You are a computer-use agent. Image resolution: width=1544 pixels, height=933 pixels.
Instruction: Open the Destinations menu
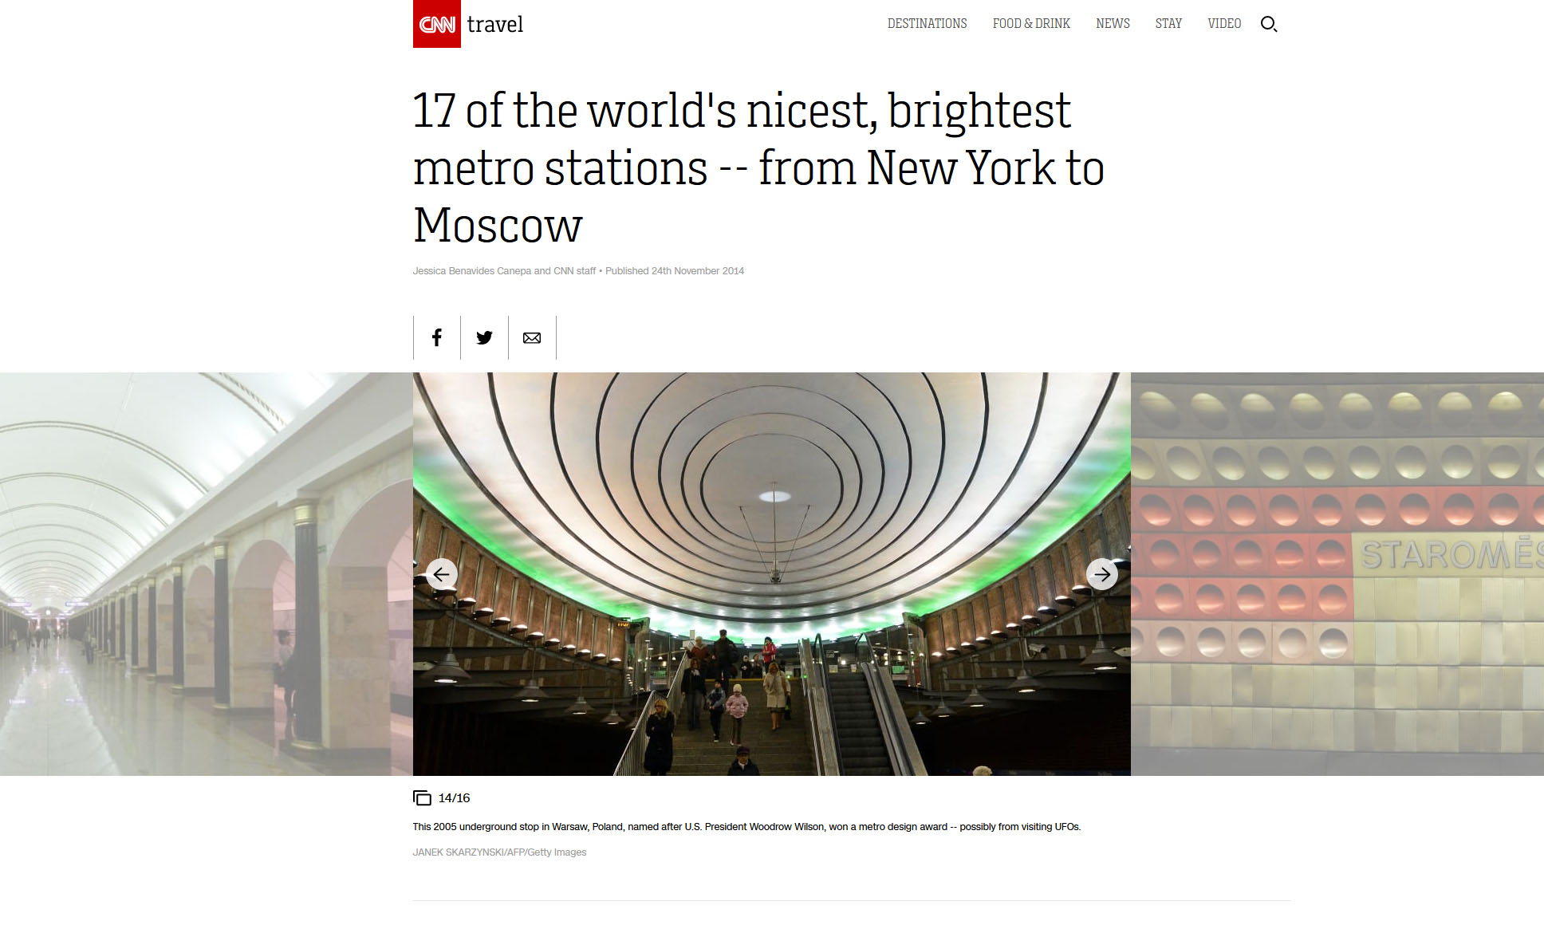click(x=927, y=24)
